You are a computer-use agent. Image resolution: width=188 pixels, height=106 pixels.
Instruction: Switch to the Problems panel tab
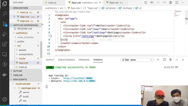84,60
